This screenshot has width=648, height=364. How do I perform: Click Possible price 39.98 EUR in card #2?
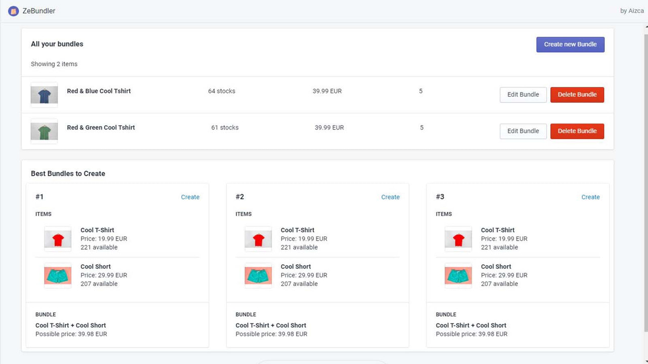click(x=271, y=334)
